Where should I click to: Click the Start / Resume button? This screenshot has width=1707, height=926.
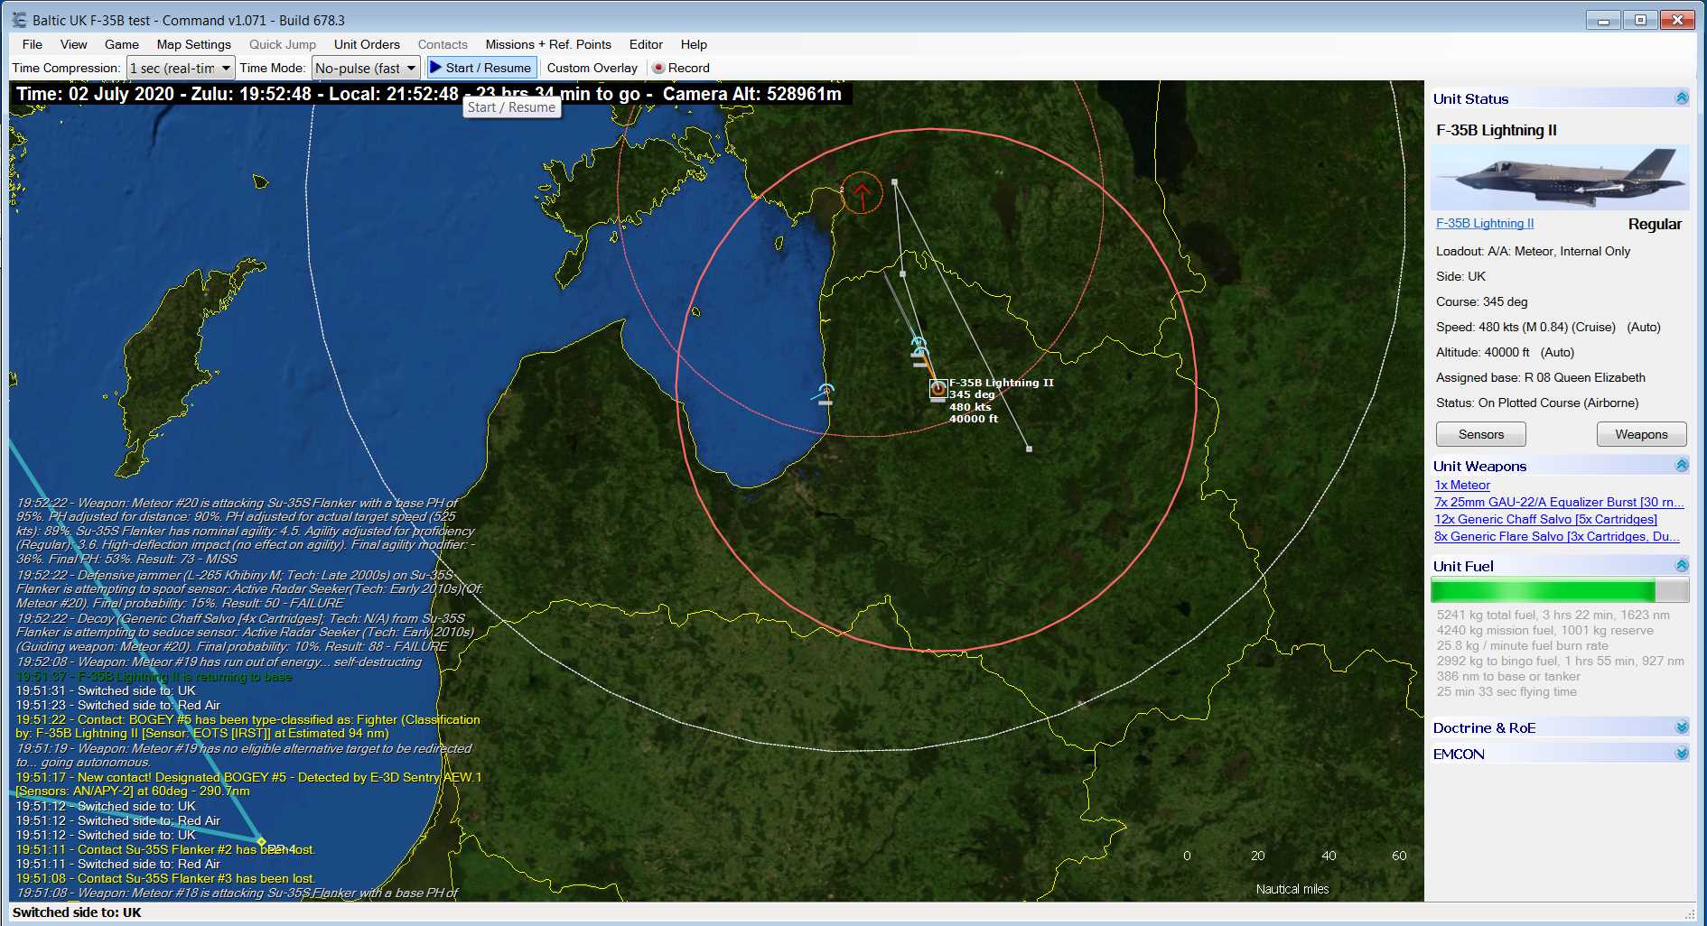click(x=480, y=68)
